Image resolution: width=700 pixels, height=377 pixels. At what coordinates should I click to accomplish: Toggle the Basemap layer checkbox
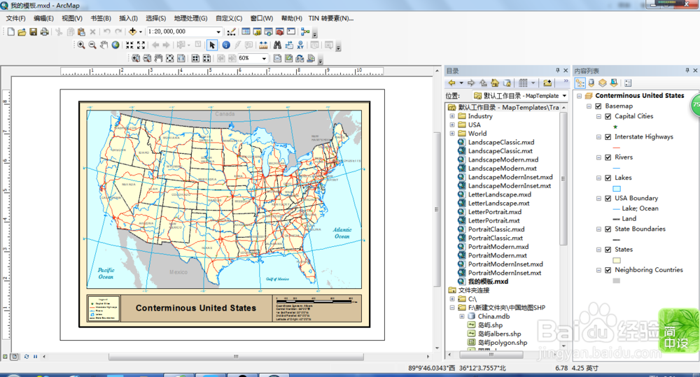[598, 106]
